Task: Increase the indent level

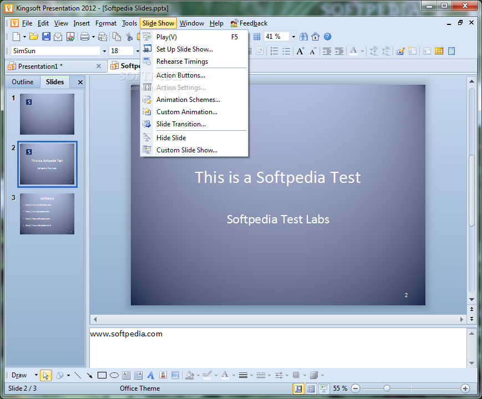Action: tap(339, 51)
